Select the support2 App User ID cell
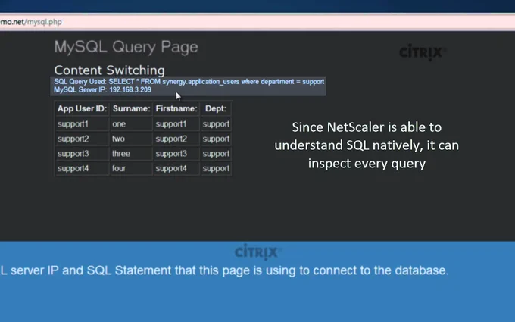This screenshot has height=322, width=515. 82,139
